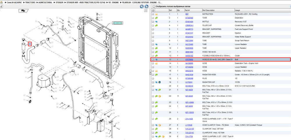Click 'Deaeration Tank - Engine Vent' usage text
This screenshot has height=140, width=291.
[x=246, y=63]
